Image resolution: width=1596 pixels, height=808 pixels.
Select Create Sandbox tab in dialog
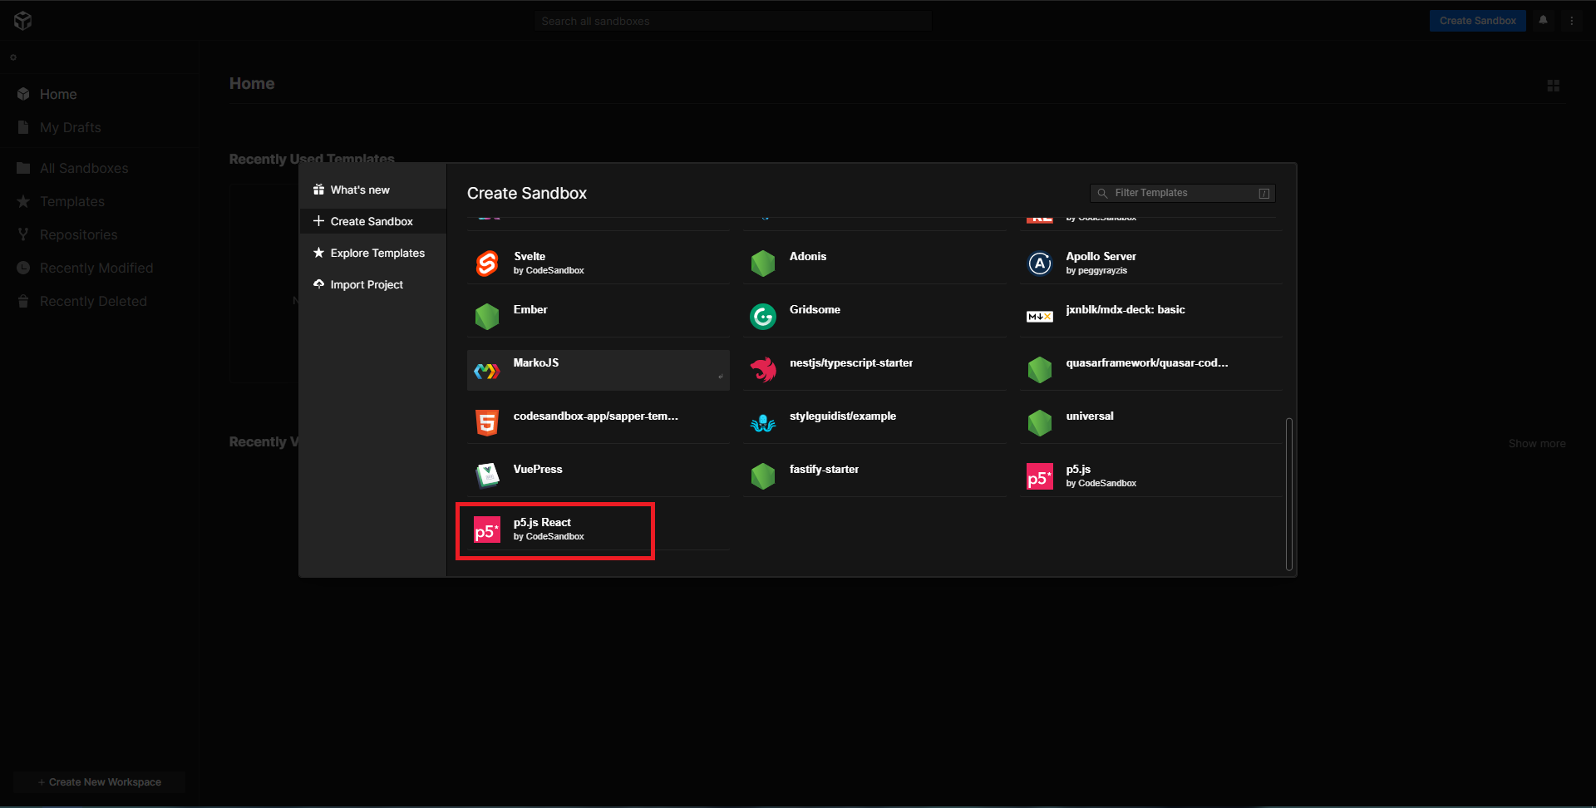pyautogui.click(x=372, y=221)
